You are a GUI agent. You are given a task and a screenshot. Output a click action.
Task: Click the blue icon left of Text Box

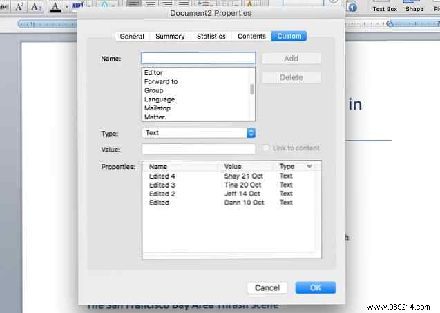pyautogui.click(x=352, y=7)
